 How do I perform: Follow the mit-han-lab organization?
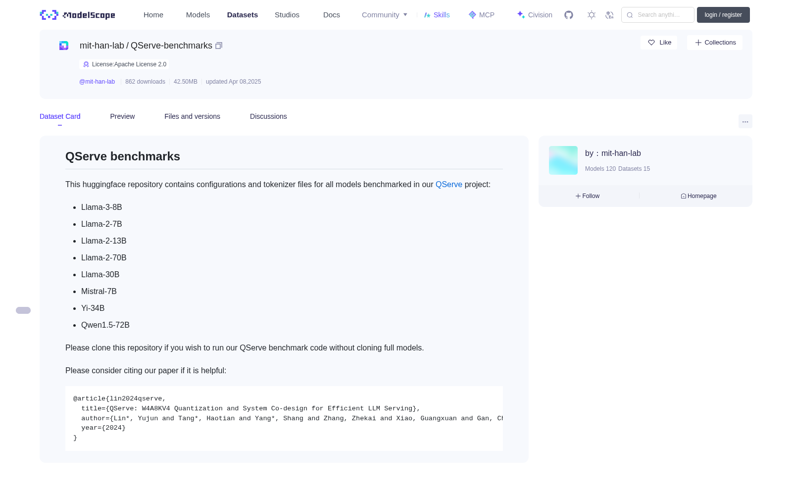tap(588, 196)
